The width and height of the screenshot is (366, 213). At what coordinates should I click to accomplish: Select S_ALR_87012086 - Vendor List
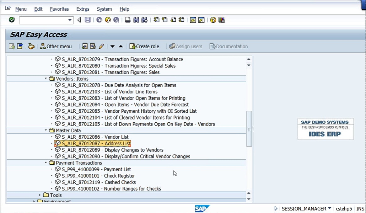pyautogui.click(x=95, y=137)
